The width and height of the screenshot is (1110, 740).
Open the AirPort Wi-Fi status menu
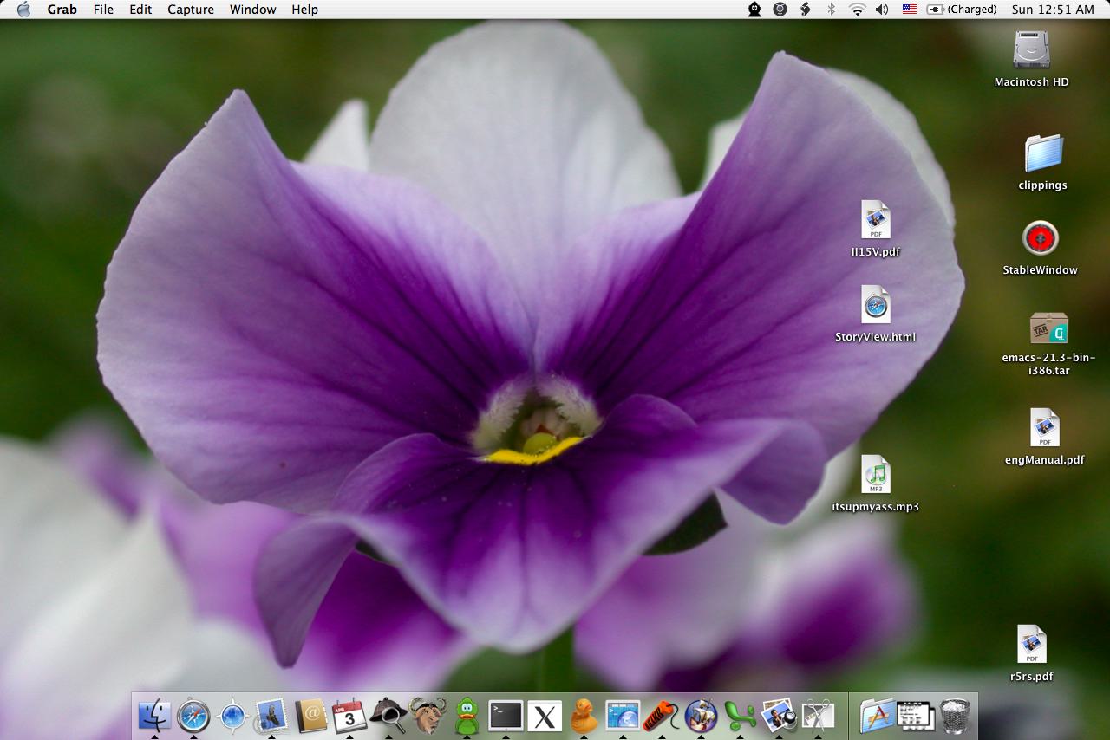[857, 10]
